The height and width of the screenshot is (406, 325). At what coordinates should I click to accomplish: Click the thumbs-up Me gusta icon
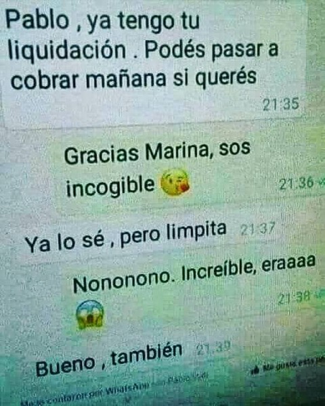click(256, 371)
